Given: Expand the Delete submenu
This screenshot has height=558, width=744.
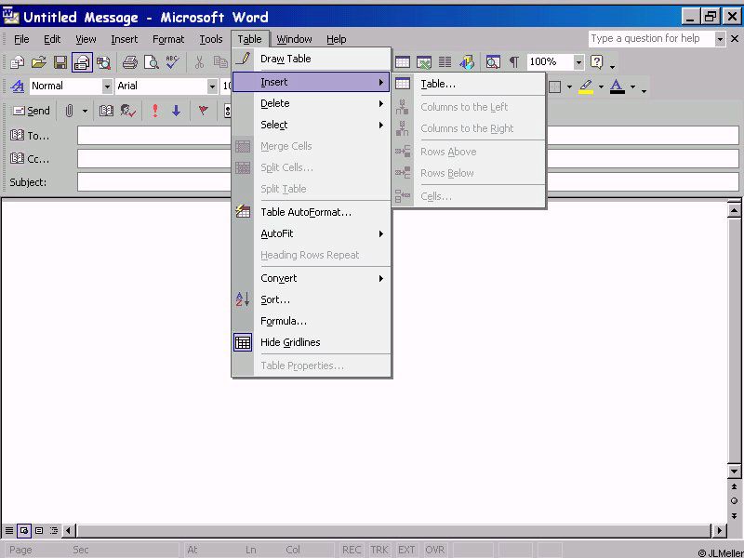Looking at the screenshot, I should [312, 103].
